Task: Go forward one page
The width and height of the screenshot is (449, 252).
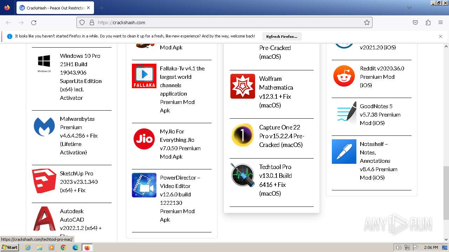Action: coord(21,22)
